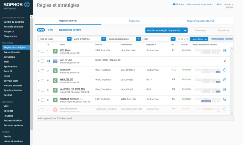Open Hôtes et services in sidebar
This screenshot has width=243, height=145.
point(13,141)
